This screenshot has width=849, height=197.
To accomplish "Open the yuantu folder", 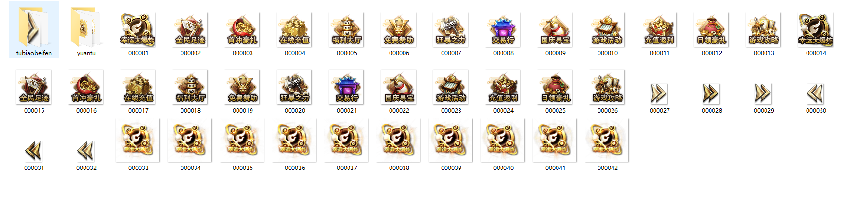I will pyautogui.click(x=86, y=30).
